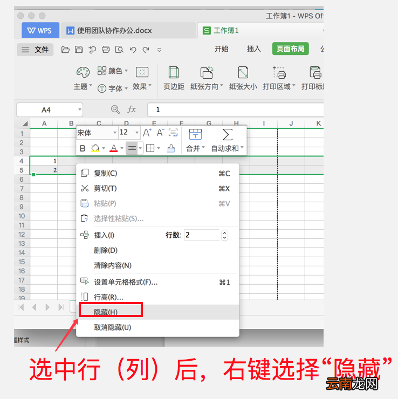Choose 设置单元格格式(F) from context menu
This screenshot has width=398, height=399.
point(157,282)
